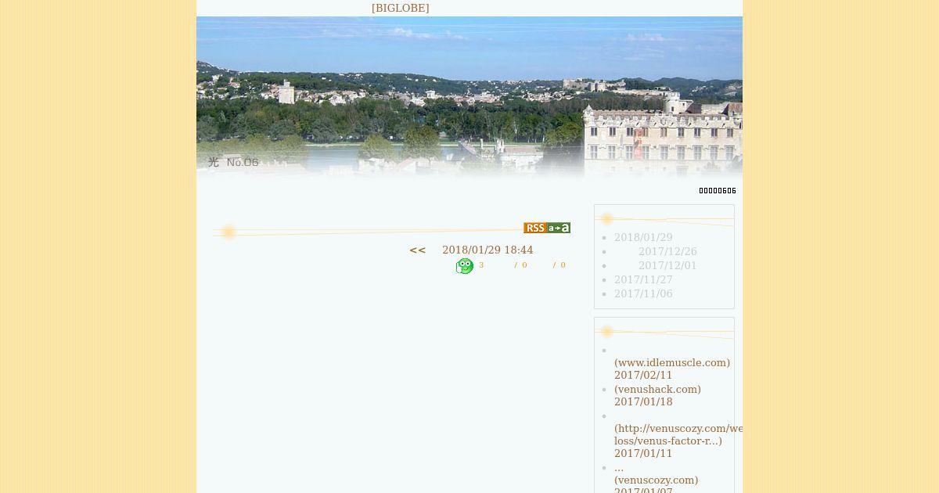Open recent entry dated 2018/01/29
The image size is (939, 493).
coord(643,238)
